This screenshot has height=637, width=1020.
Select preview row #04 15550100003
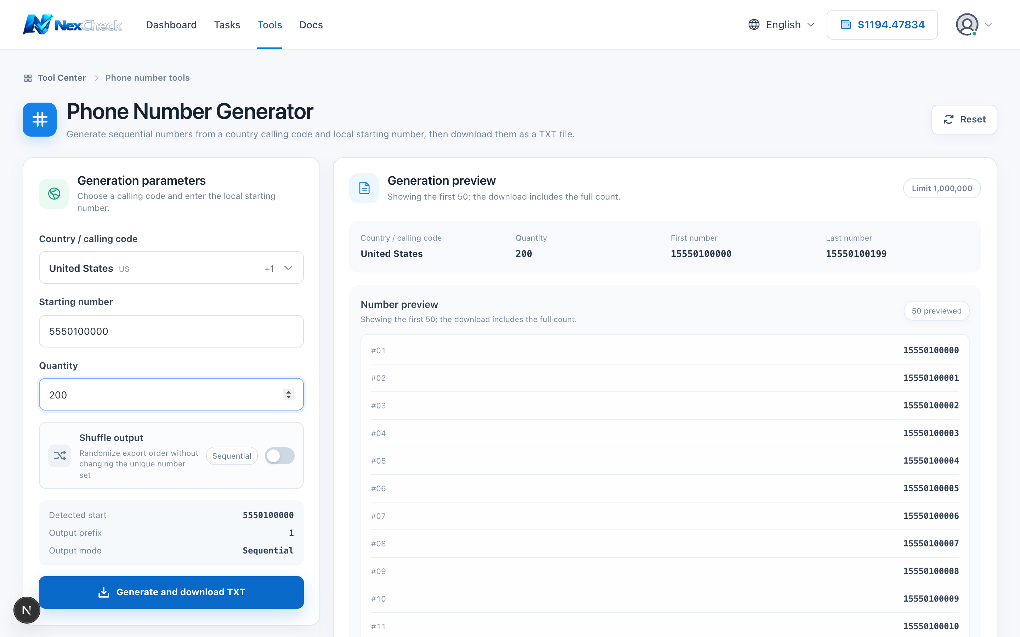[665, 433]
